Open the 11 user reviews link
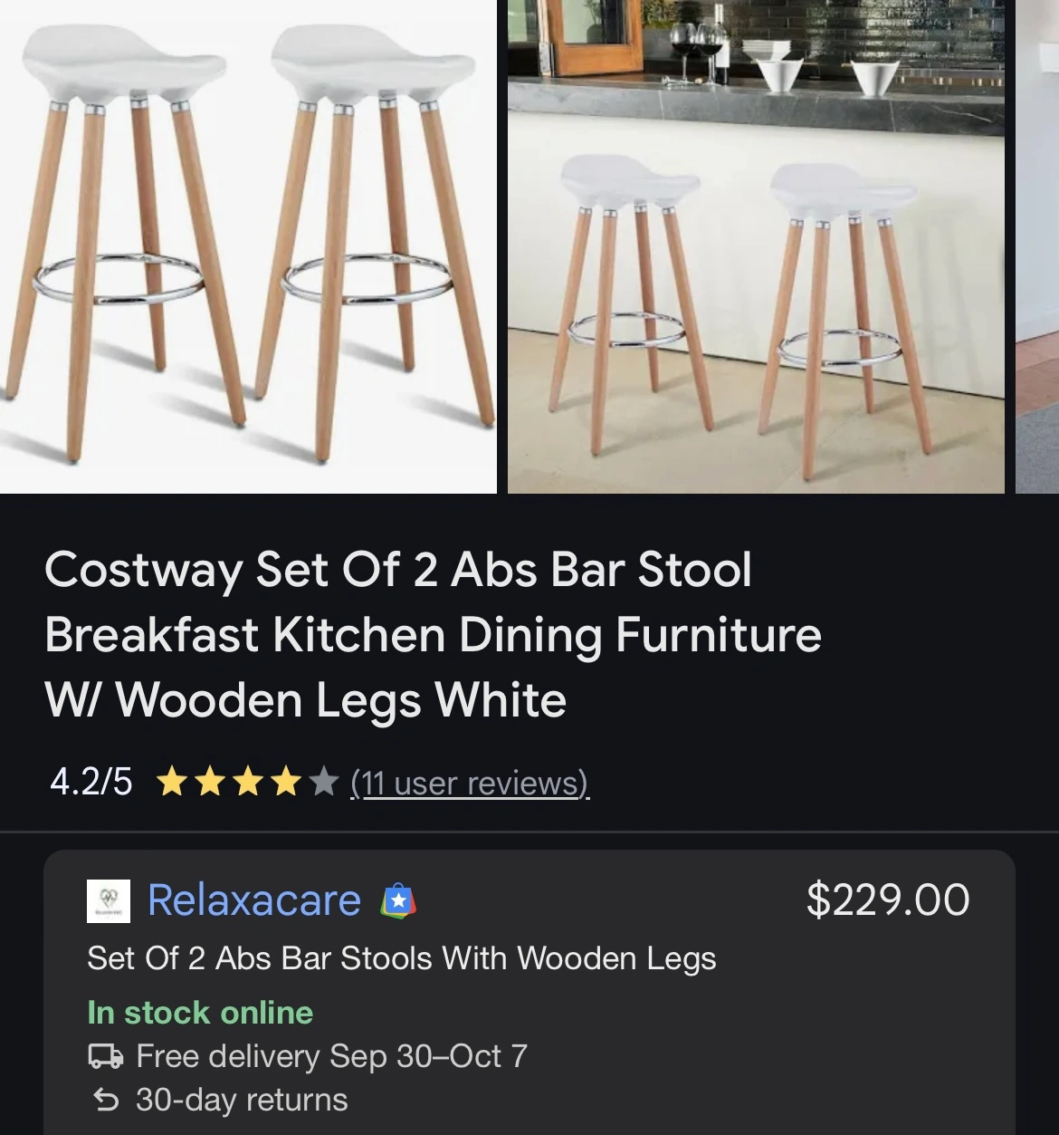The height and width of the screenshot is (1135, 1059). pos(470,782)
